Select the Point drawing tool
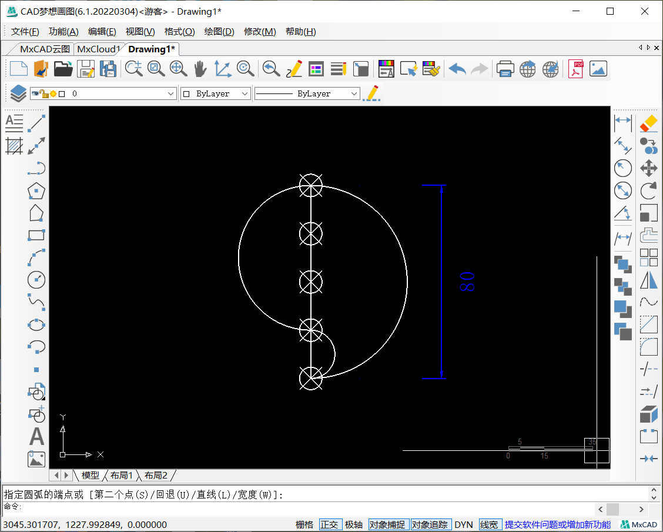663x532 pixels. [36, 370]
